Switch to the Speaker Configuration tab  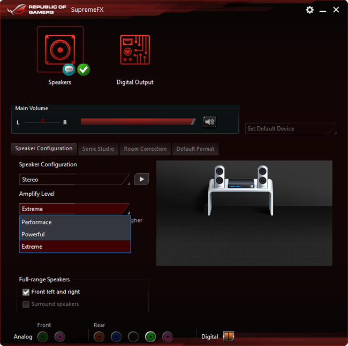coord(44,149)
